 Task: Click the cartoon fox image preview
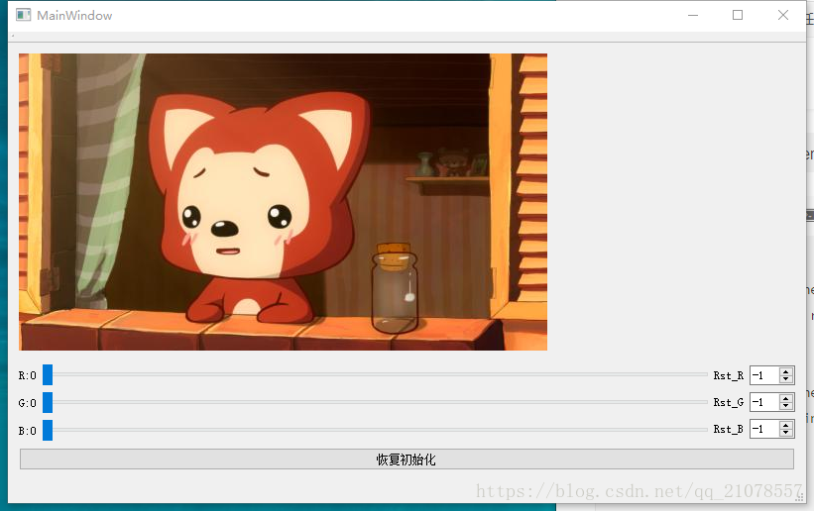(283, 202)
